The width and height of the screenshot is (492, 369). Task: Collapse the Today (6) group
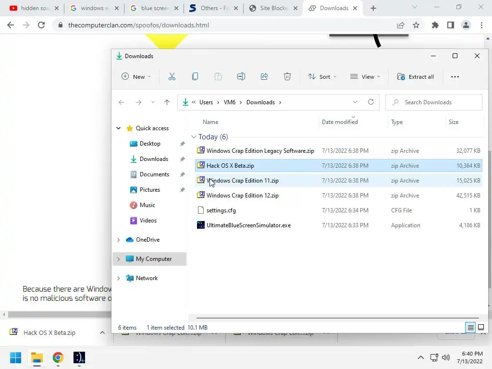point(194,137)
